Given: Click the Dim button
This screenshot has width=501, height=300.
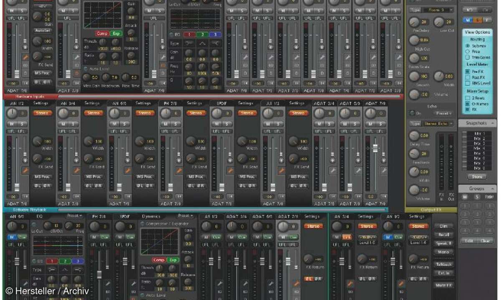Looking at the screenshot, I should click(x=444, y=226).
